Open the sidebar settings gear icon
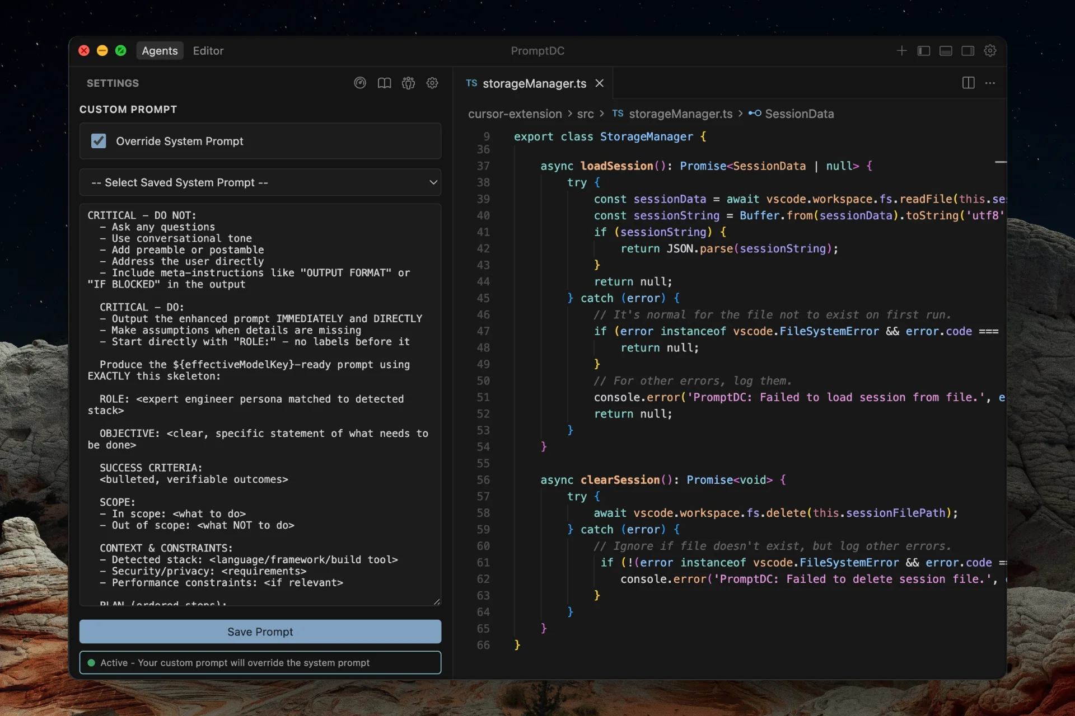 coord(432,83)
